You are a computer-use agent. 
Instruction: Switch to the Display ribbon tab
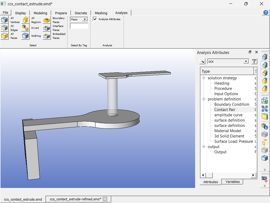click(21, 13)
